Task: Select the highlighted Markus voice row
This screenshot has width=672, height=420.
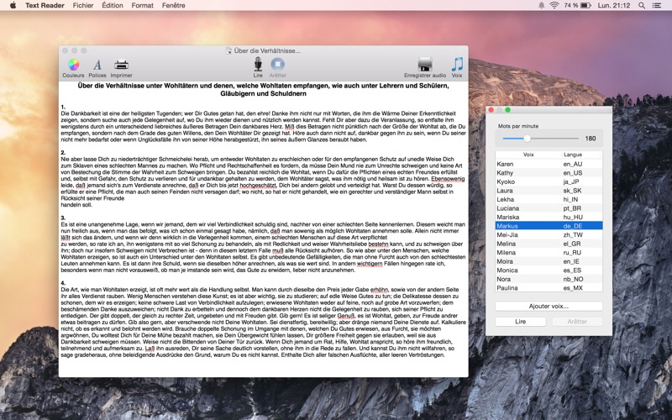Action: (x=549, y=226)
